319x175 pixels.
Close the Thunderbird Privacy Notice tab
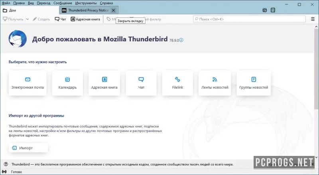pos(114,10)
